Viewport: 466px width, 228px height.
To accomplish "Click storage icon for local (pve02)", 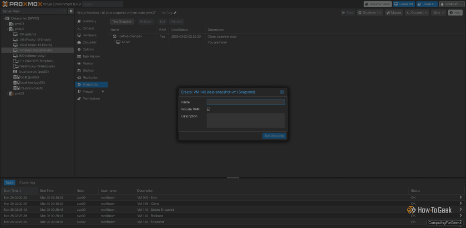I will pyautogui.click(x=16, y=77).
